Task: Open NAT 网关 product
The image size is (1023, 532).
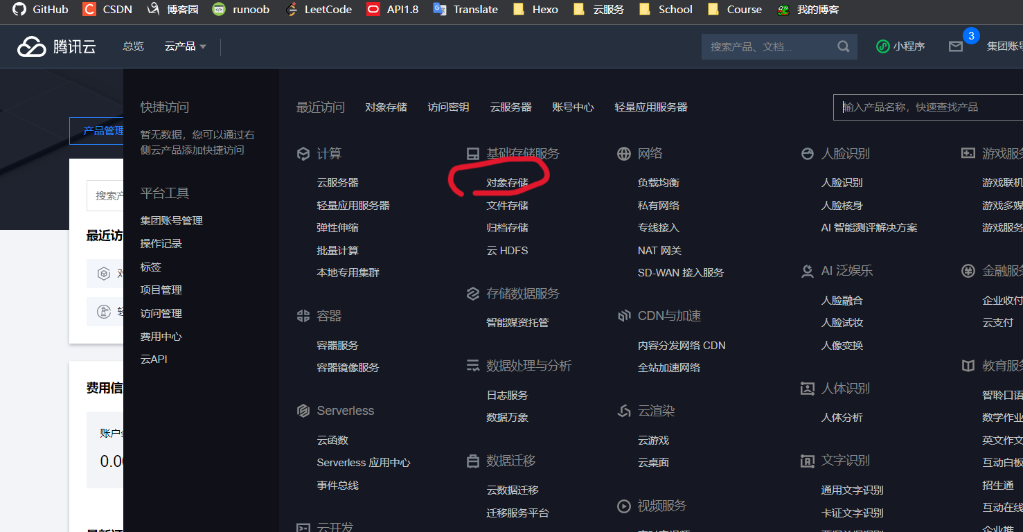Action: coord(659,251)
